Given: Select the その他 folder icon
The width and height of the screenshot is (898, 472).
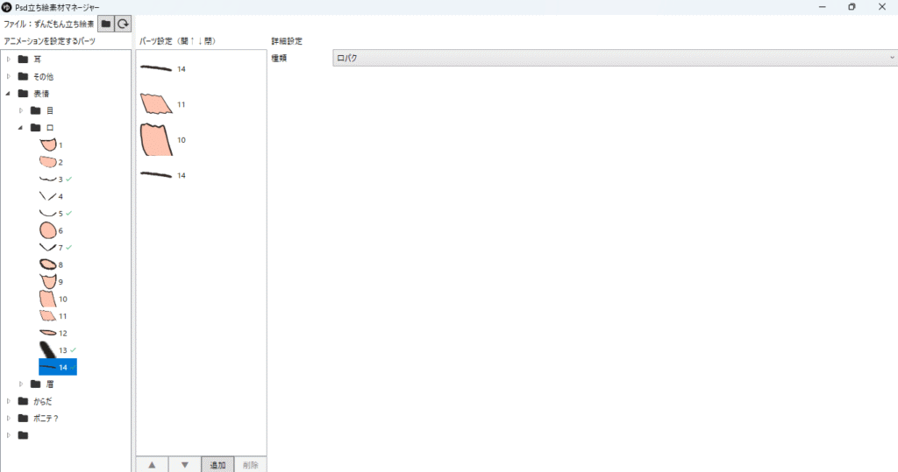Looking at the screenshot, I should (x=24, y=76).
